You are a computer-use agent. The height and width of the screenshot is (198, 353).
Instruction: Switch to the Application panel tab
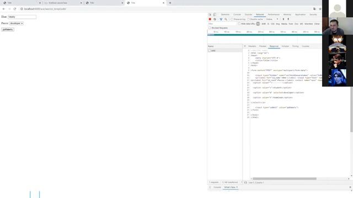tap(300, 15)
